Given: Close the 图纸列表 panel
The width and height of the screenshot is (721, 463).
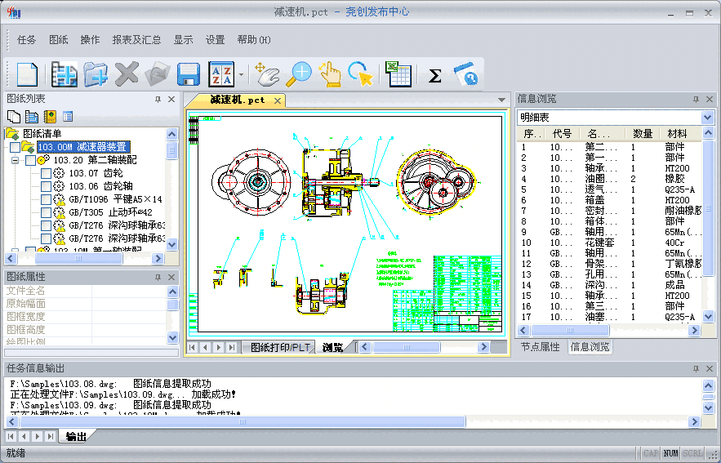Looking at the screenshot, I should coord(171,100).
